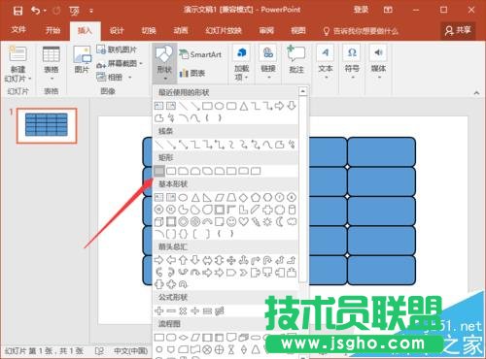
Task: Select slide 1 thumbnail in the panel
Action: pos(47,125)
